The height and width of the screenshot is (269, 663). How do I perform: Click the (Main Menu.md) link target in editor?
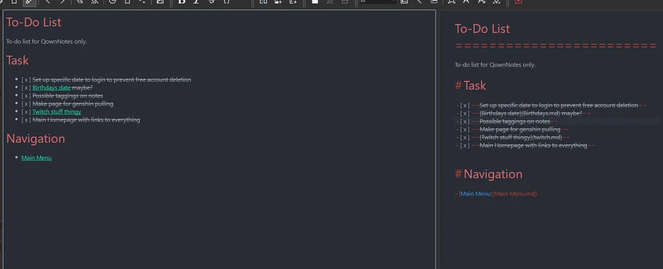click(514, 193)
